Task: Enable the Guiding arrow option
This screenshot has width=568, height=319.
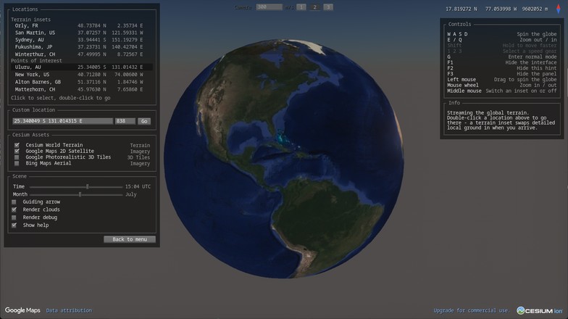Action: pos(14,202)
